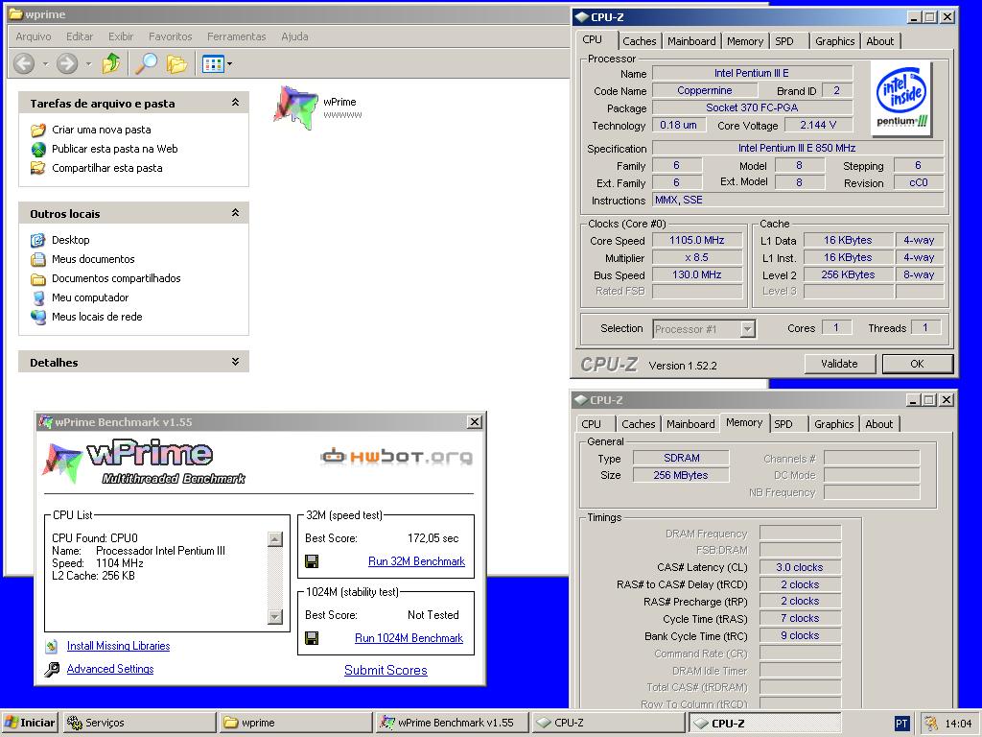Switch to the Caches tab in upper CPU-Z
This screenshot has width=982, height=737.
click(640, 41)
